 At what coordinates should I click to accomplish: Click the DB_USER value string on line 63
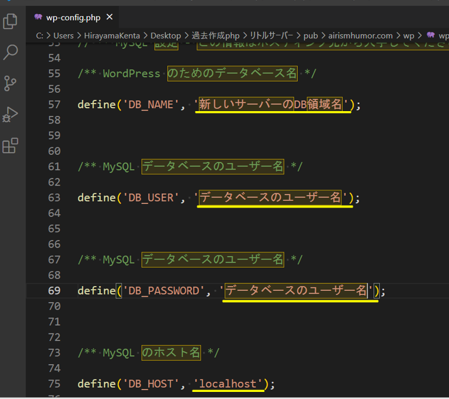click(271, 197)
